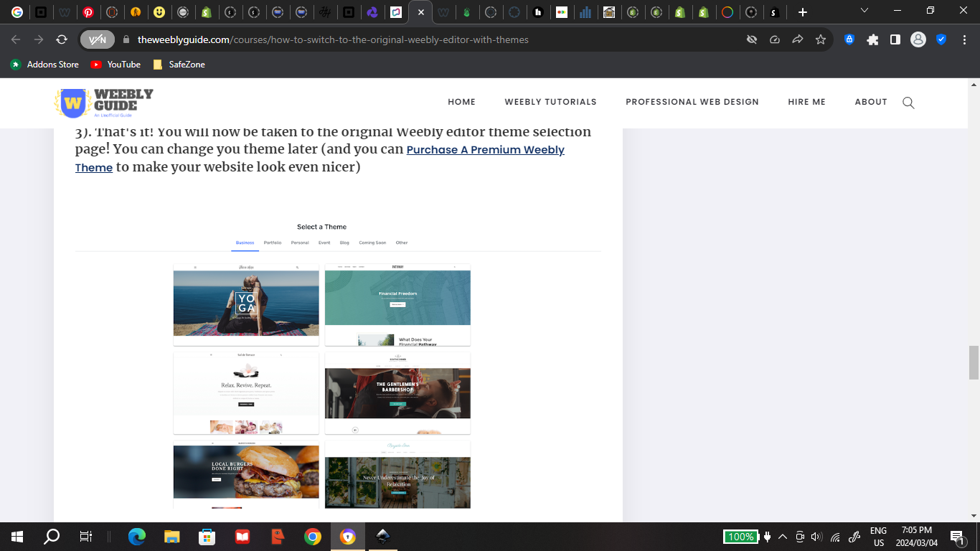Viewport: 980px width, 551px height.
Task: Open the Addons Store bookmark
Action: click(44, 65)
